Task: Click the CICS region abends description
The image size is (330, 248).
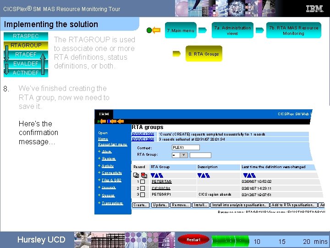Action: click(215, 194)
